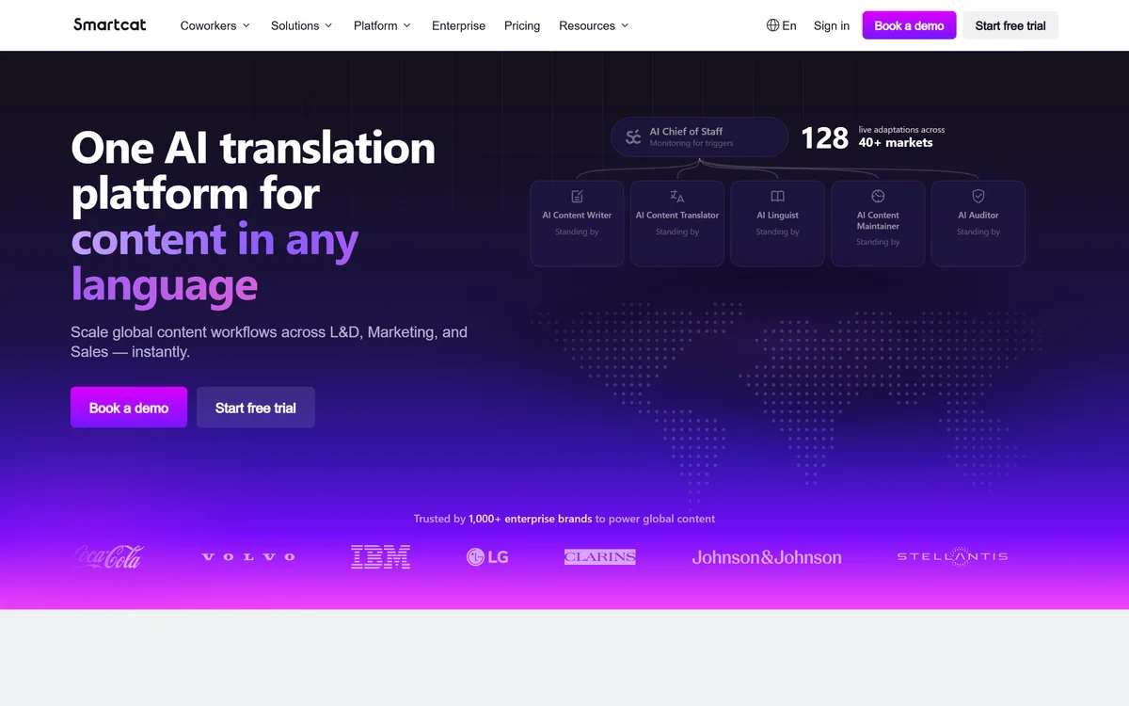The image size is (1129, 706).
Task: Click 'Trusted by 1,000+ enterprise brands' text
Action: tap(503, 519)
